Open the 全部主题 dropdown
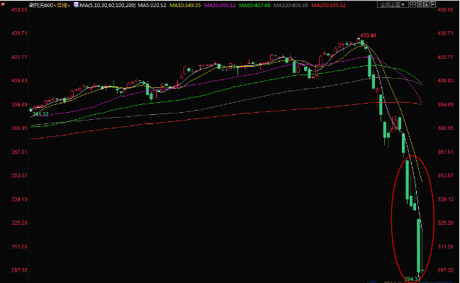Viewport: 460px width, 283px height. tap(393, 5)
